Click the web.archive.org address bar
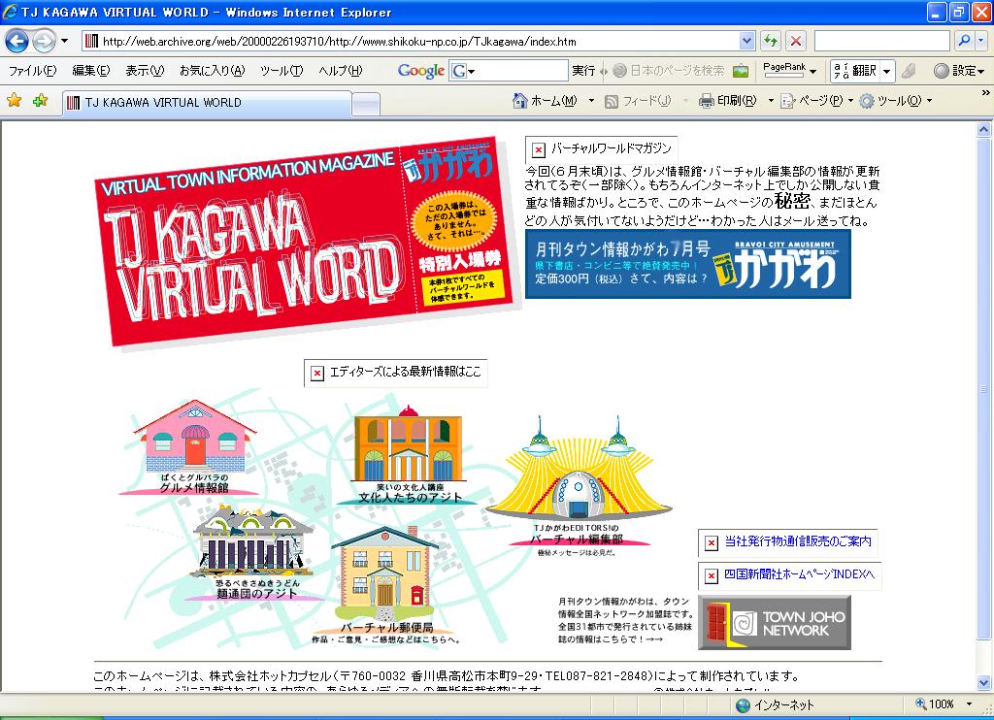The height and width of the screenshot is (720, 994). (411, 41)
